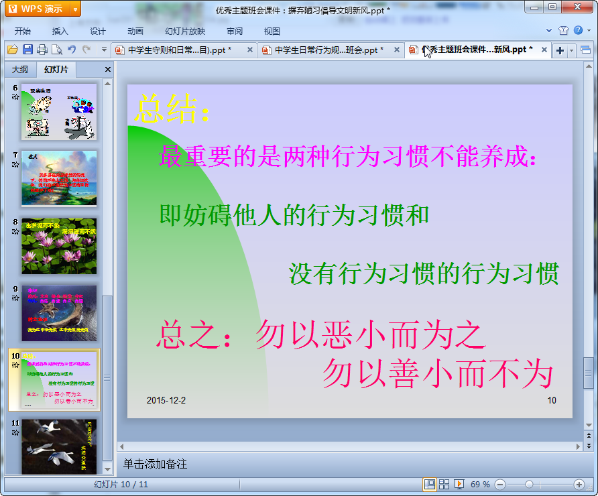Switch to the 幻灯片 panel tab
This screenshot has width=598, height=496.
click(x=56, y=70)
